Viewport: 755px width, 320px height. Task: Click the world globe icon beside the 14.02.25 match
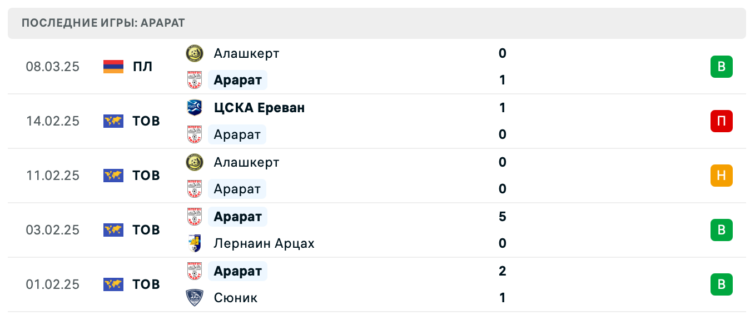(113, 121)
